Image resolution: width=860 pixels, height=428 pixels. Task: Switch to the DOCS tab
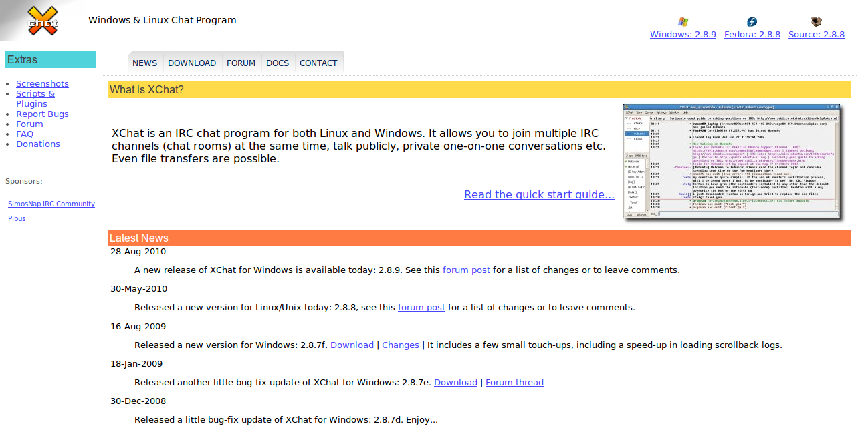tap(278, 63)
